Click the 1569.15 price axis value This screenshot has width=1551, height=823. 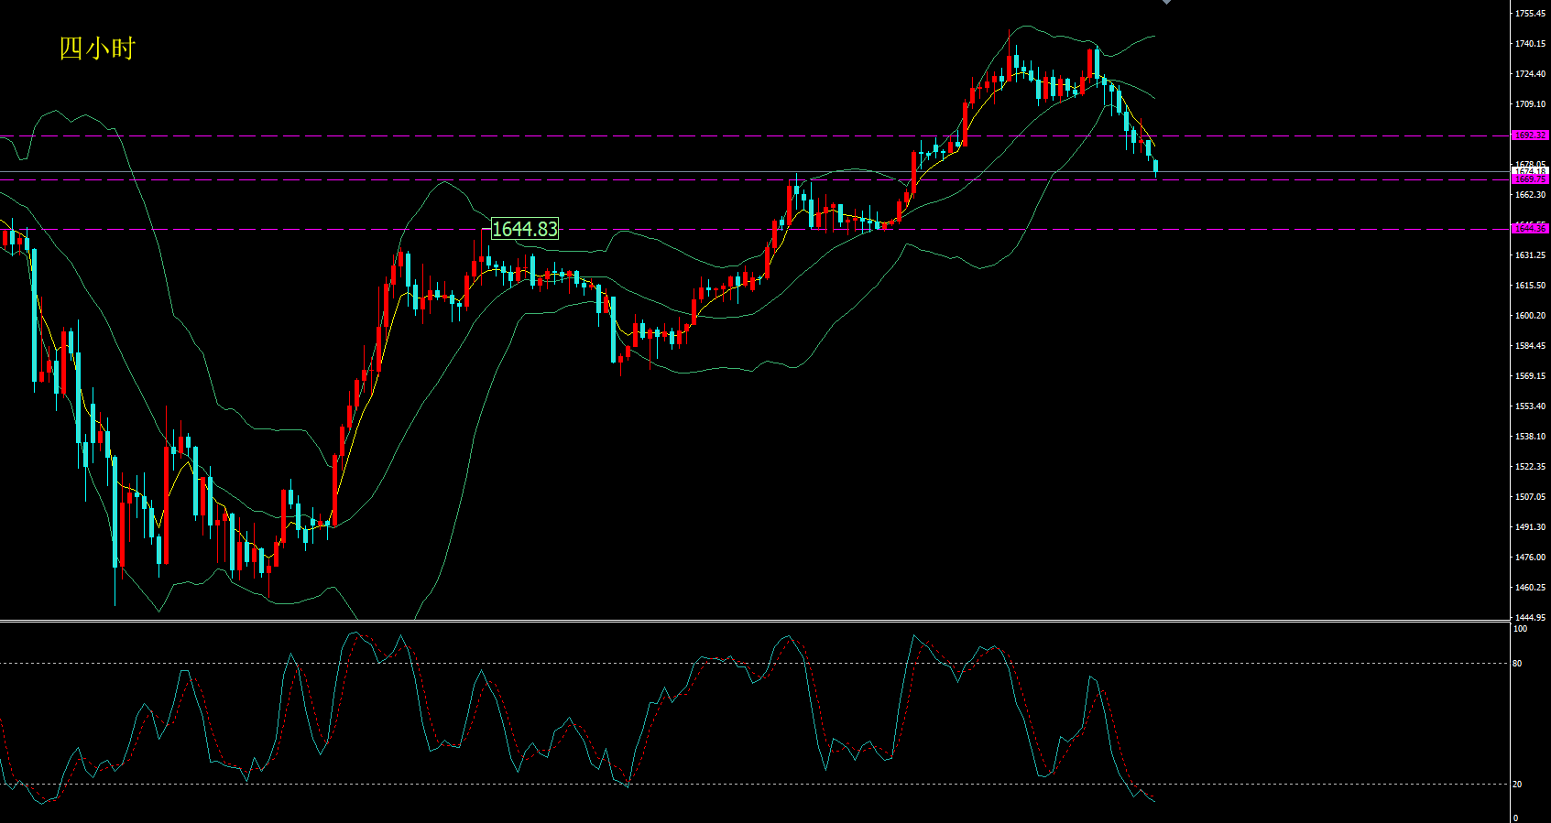coord(1530,376)
